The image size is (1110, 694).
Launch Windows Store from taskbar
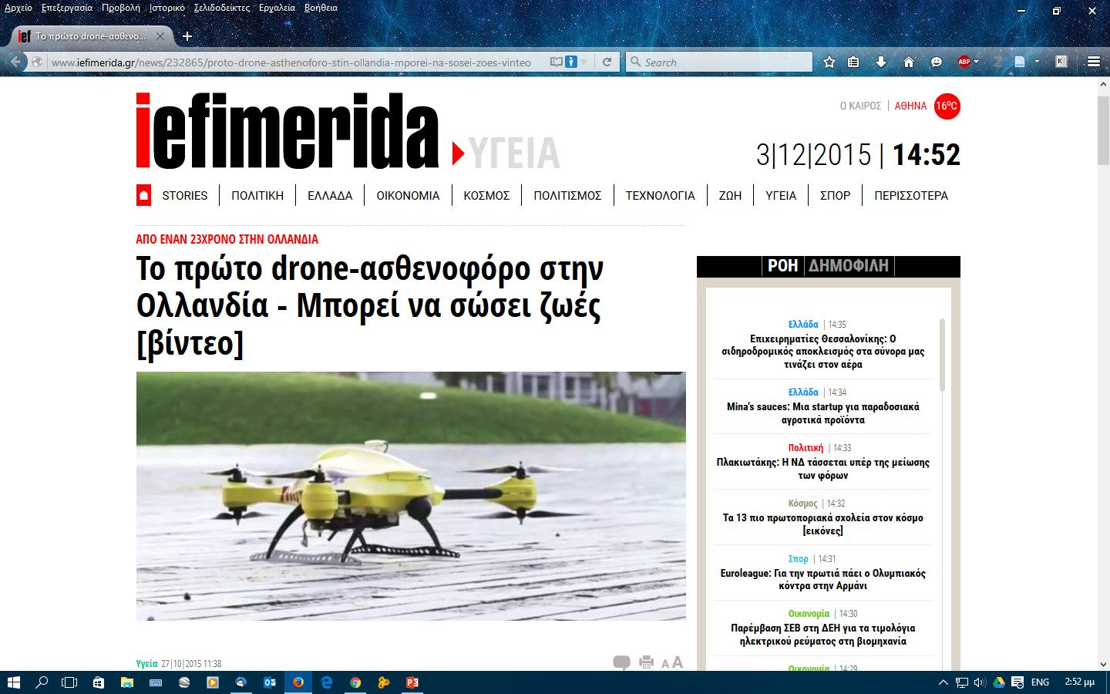[x=99, y=682]
